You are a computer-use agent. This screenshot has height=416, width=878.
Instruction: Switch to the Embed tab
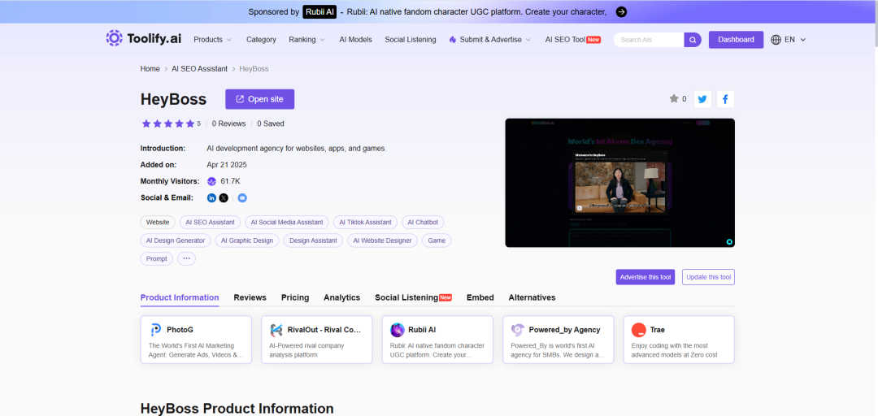click(480, 297)
